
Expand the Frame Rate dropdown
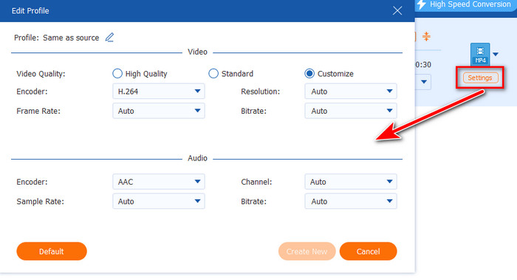point(159,111)
